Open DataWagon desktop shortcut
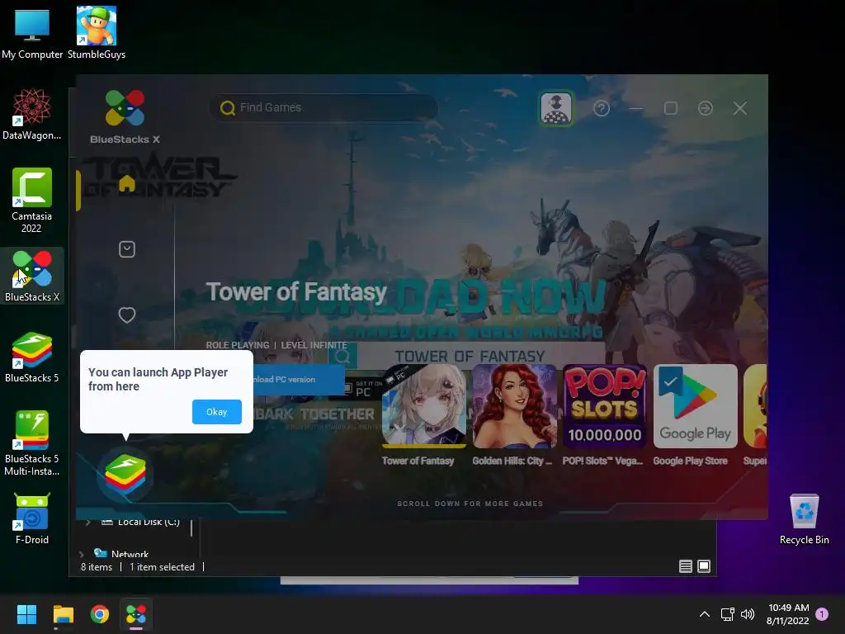Screen dimensions: 845x634 (x=32, y=115)
